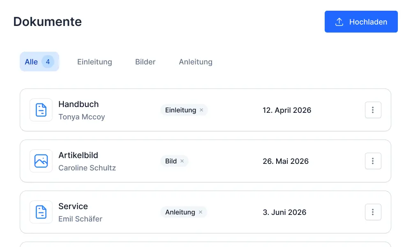This screenshot has width=411, height=247.
Task: Switch to the Bilder tab
Action: click(x=145, y=62)
